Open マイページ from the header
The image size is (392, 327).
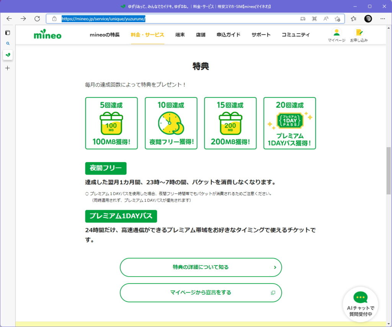coord(336,35)
